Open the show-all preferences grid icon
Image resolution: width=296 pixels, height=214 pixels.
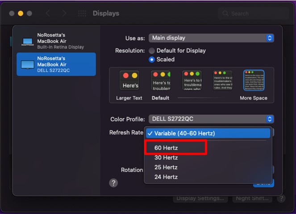[x=82, y=13]
